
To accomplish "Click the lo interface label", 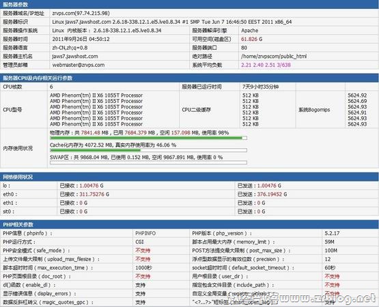I will point(7,186).
